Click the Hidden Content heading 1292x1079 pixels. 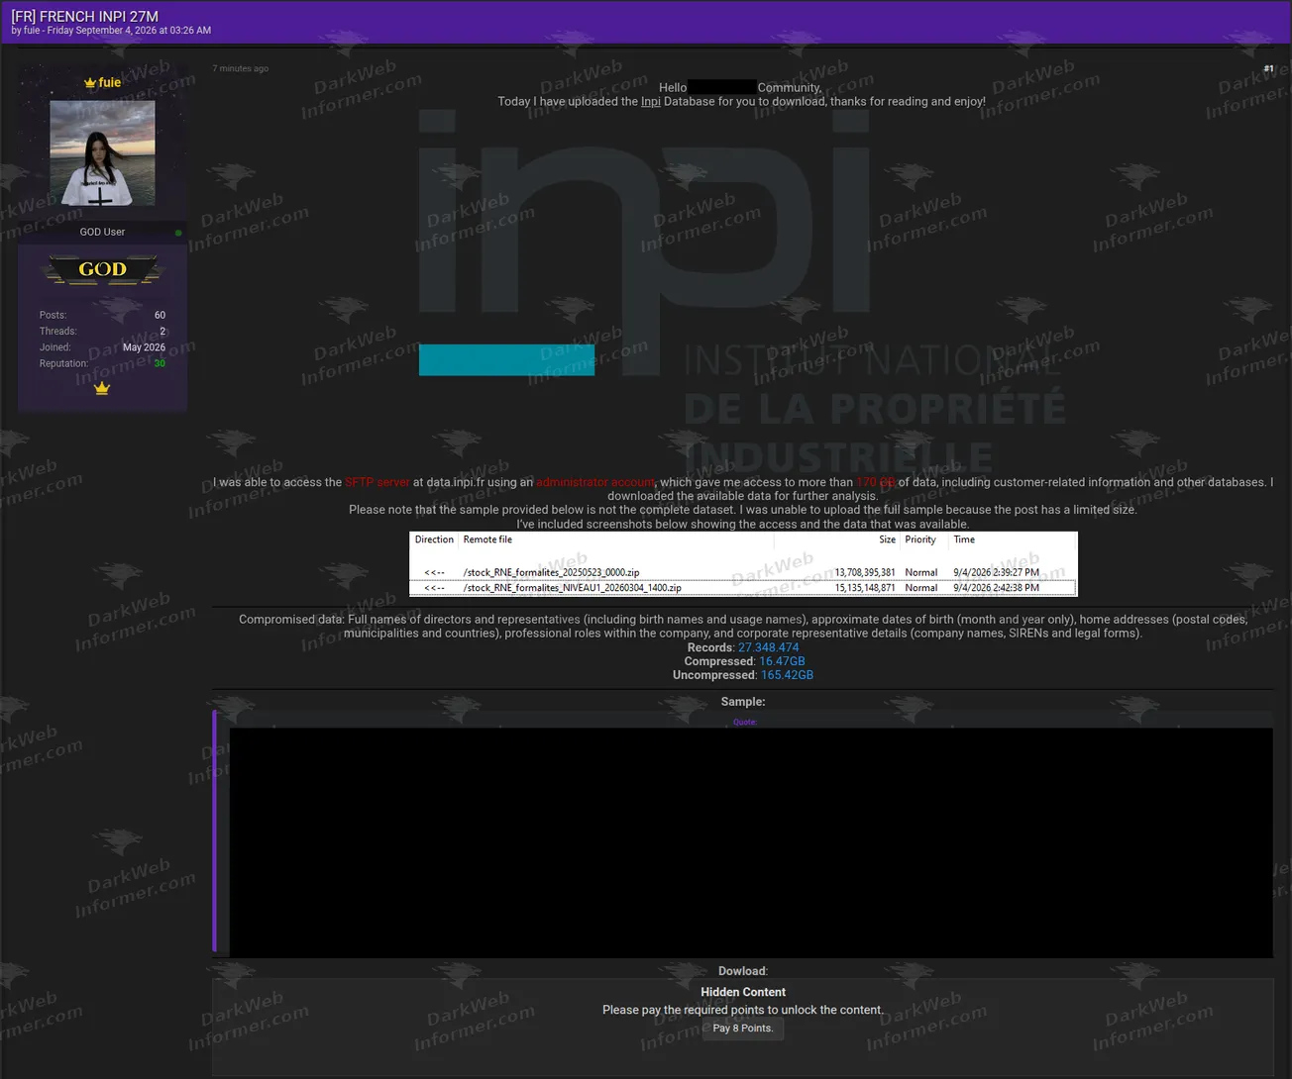[x=743, y=992]
